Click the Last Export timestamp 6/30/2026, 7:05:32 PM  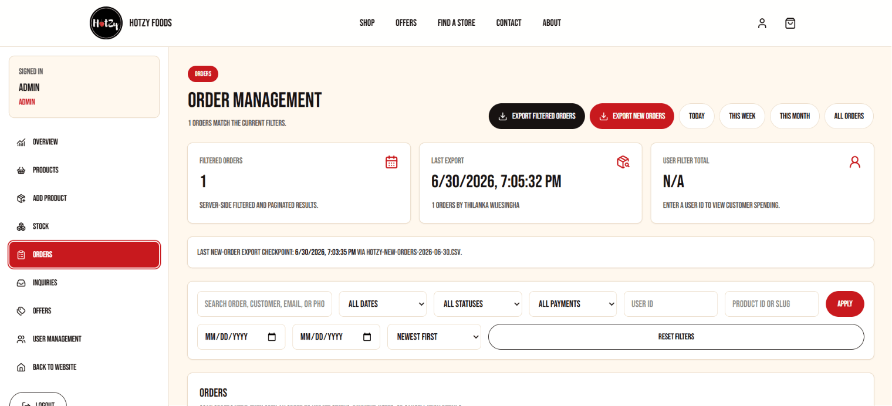[496, 182]
